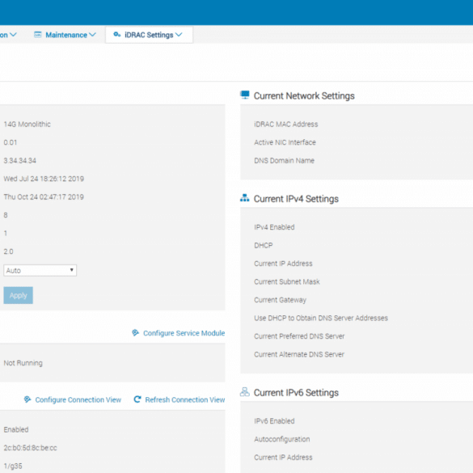
Task: Click the 14G Monolithic value
Action: pos(27,125)
